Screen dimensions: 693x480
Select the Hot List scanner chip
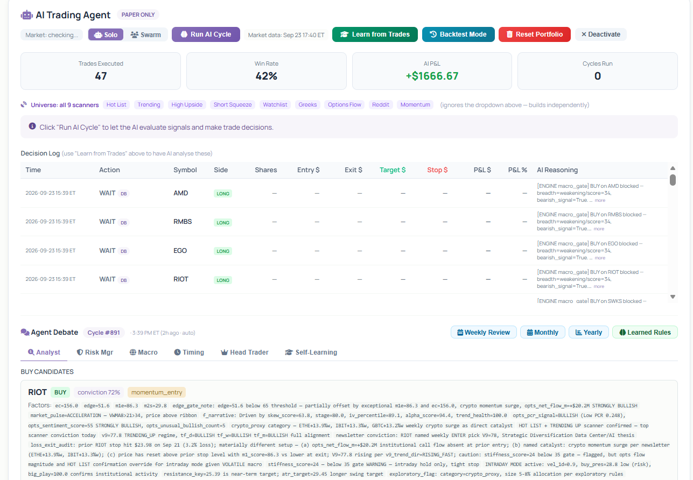116,104
